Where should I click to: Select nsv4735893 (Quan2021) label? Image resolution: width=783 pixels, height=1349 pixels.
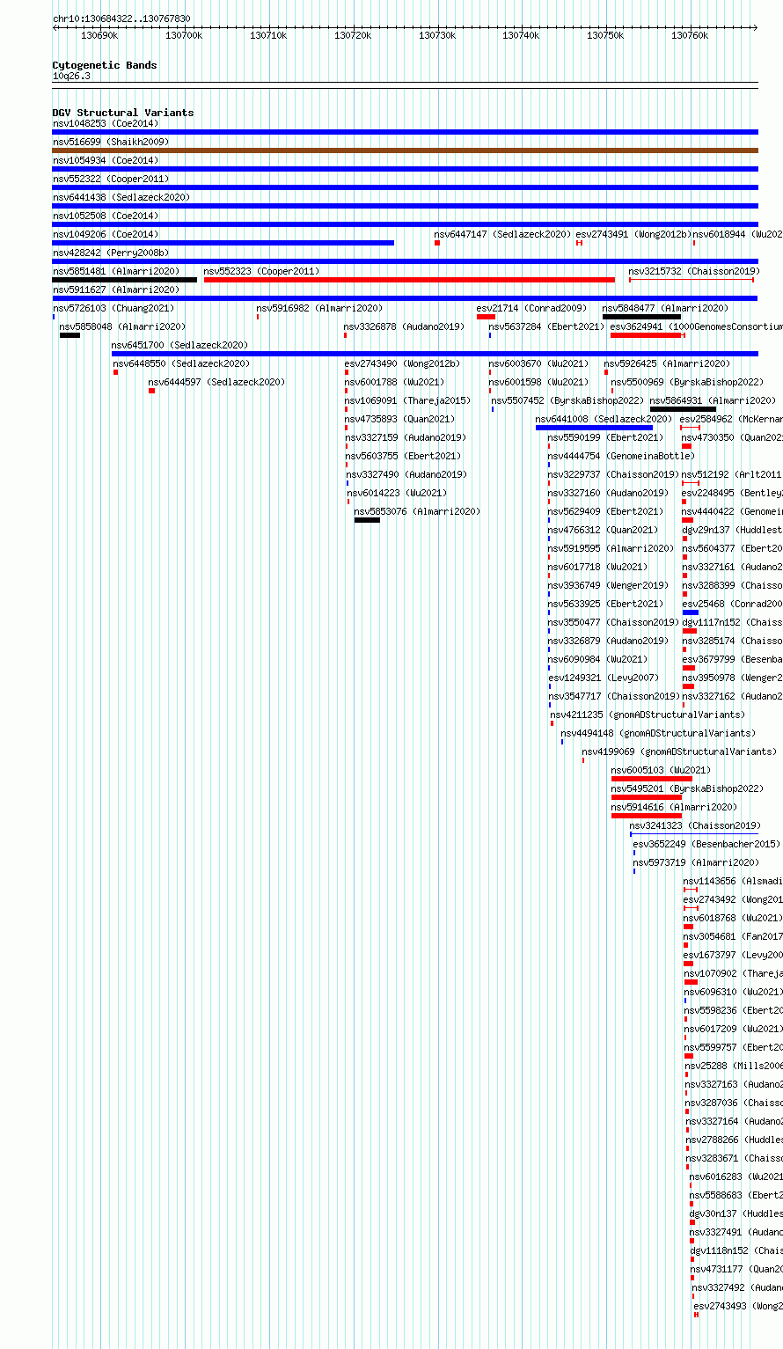pos(400,419)
